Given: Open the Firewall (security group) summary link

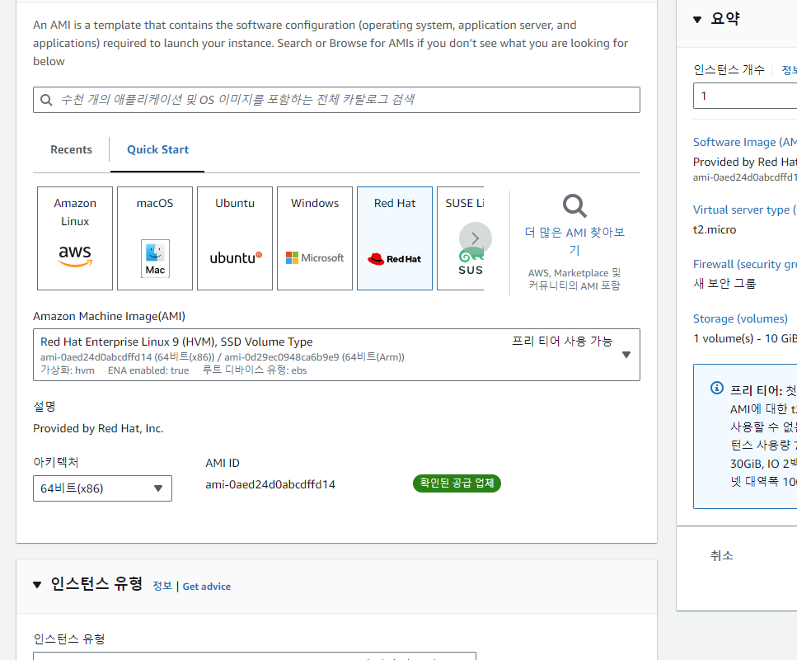Looking at the screenshot, I should coord(744,264).
